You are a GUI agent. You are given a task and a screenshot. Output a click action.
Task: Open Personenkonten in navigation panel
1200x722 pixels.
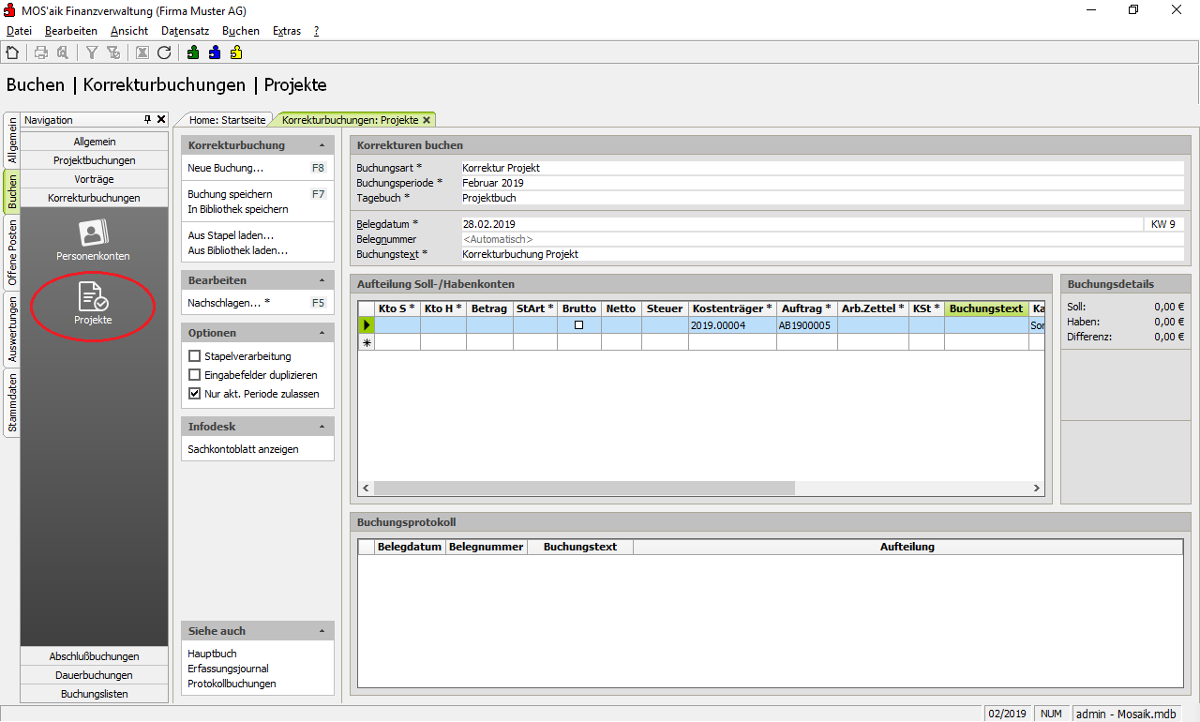pyautogui.click(x=92, y=240)
